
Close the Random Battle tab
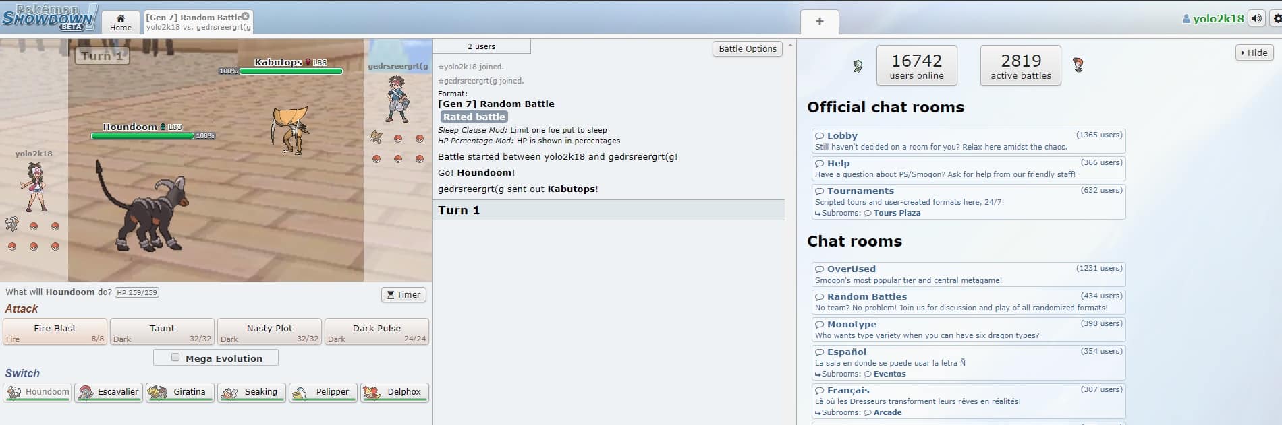tap(245, 16)
